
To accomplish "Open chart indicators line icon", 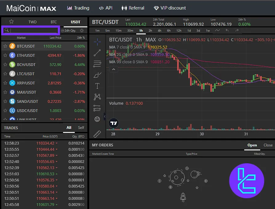I will (217, 30).
